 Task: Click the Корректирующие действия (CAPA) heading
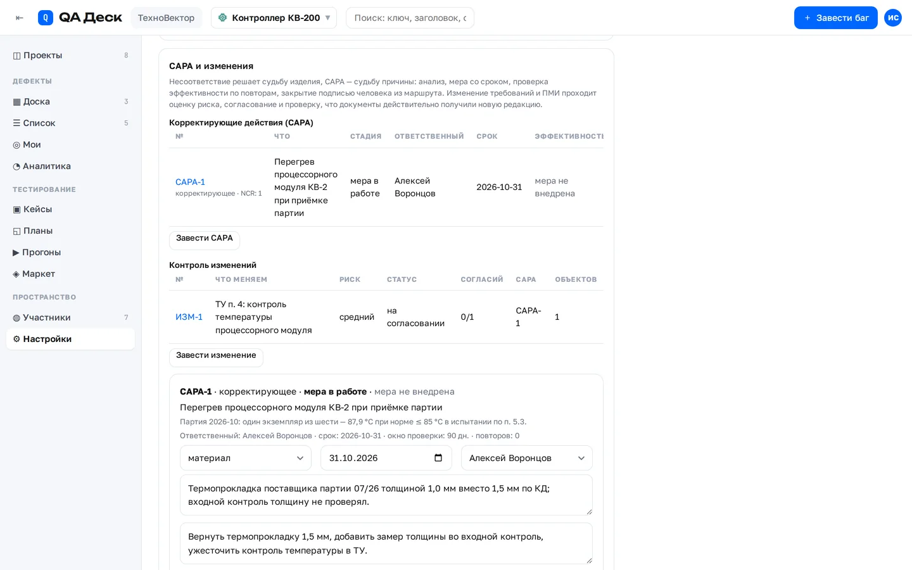click(x=241, y=123)
